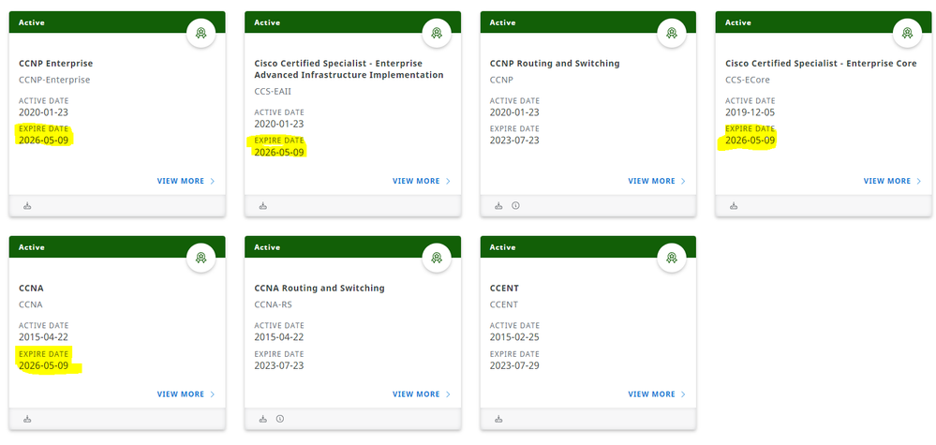936x445 pixels.
Task: Click the 'Active' status on CCS-ECore card
Action: (x=737, y=22)
